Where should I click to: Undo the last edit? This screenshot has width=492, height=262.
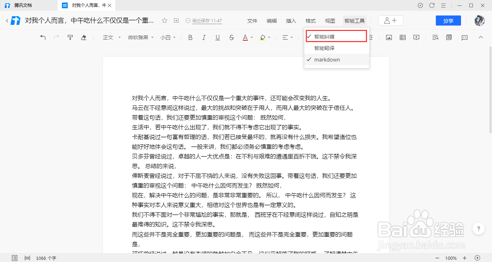pyautogui.click(x=43, y=37)
